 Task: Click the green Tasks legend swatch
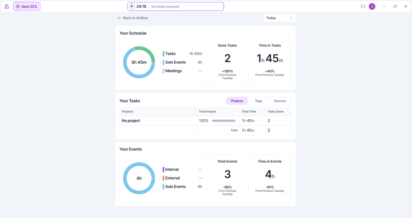(164, 54)
